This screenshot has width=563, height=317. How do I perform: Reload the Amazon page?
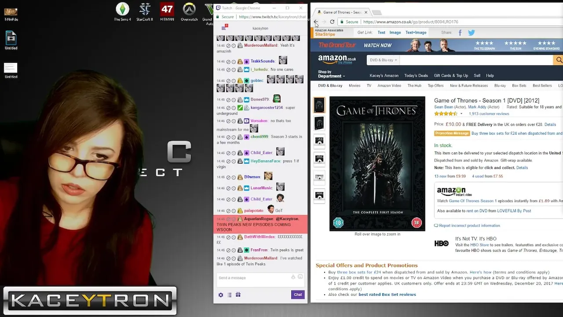[332, 22]
